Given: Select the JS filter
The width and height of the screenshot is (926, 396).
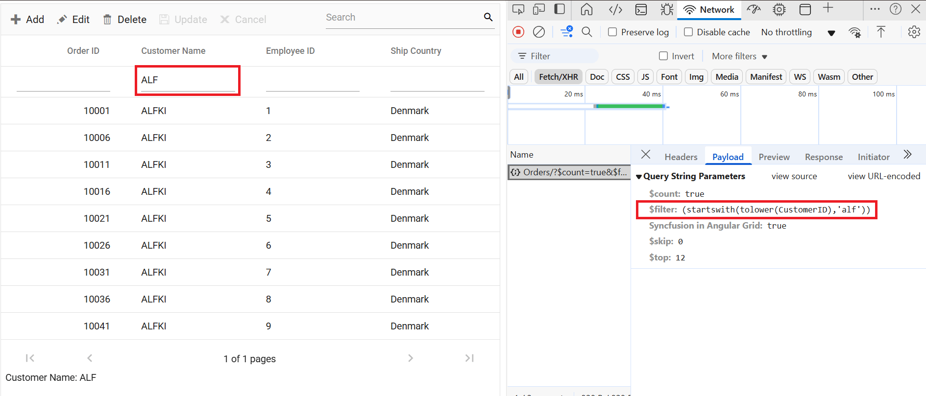Looking at the screenshot, I should [645, 77].
